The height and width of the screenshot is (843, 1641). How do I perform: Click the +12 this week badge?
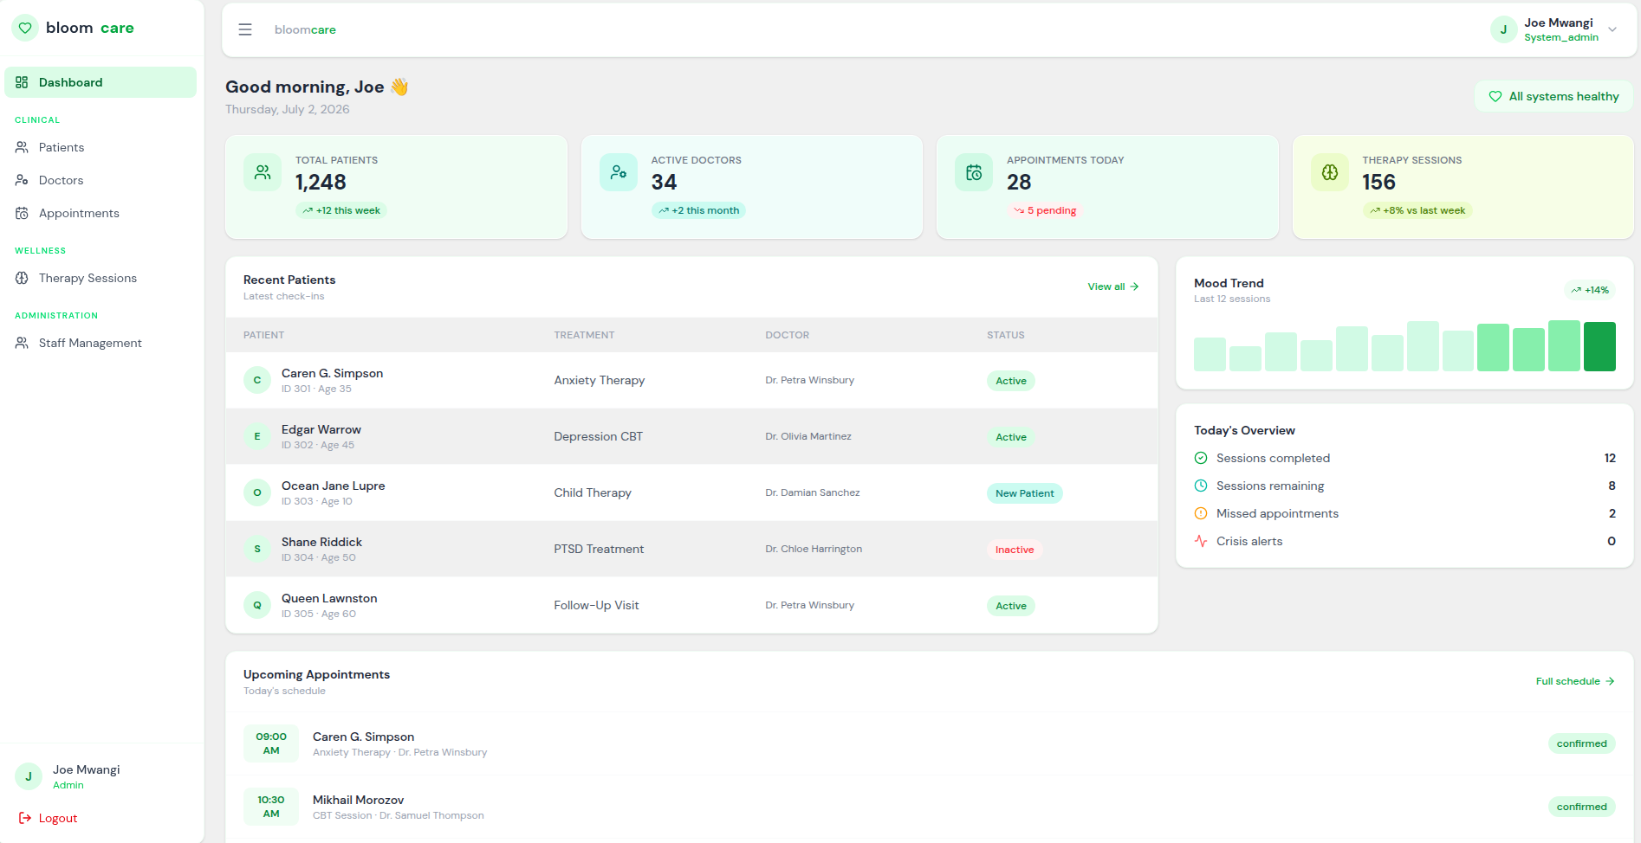pos(341,210)
